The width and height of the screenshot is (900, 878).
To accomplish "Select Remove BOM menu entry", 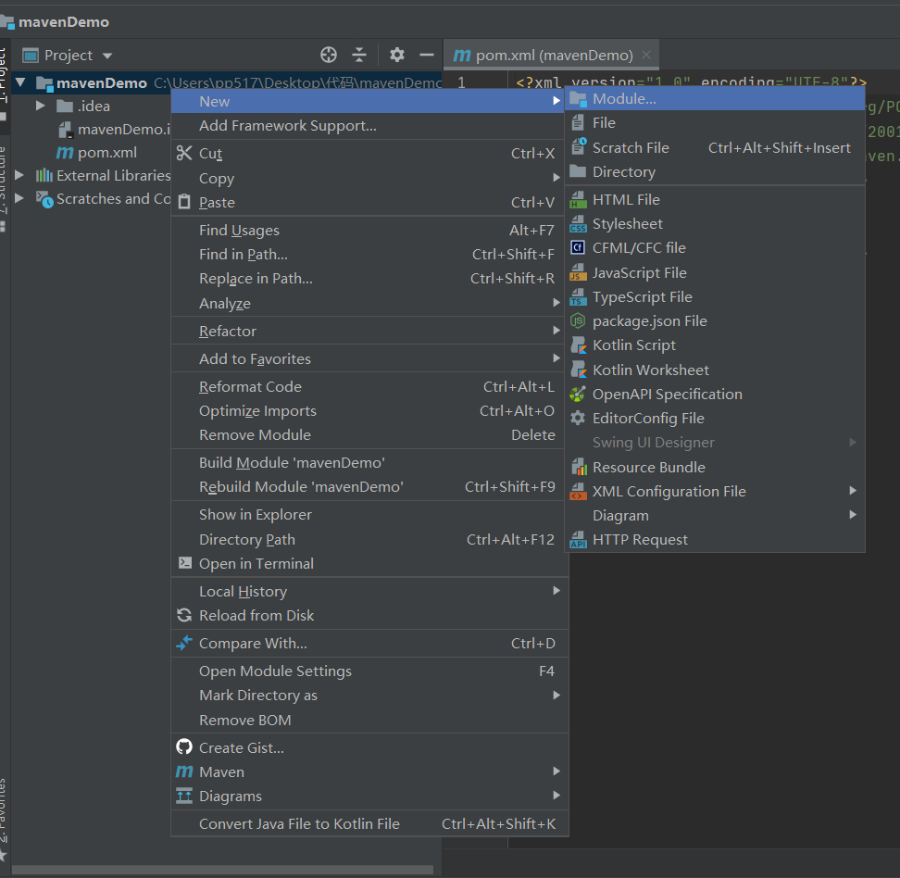I will point(369,720).
